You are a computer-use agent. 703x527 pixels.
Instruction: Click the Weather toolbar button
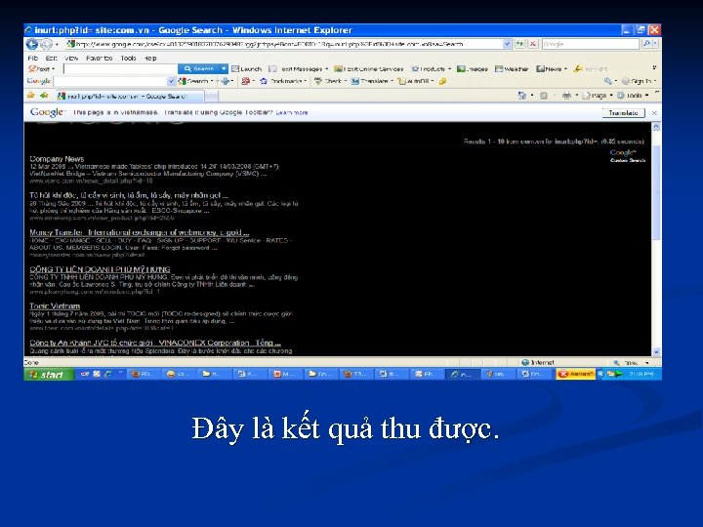tap(512, 69)
